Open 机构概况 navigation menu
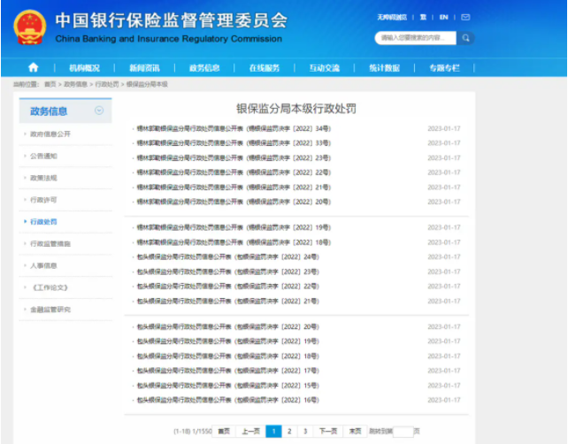Image resolution: width=568 pixels, height=444 pixels. tap(84, 68)
